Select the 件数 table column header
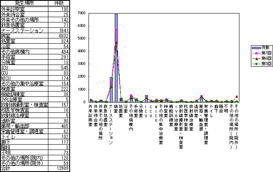This screenshot has width=273, height=172. 59,3
